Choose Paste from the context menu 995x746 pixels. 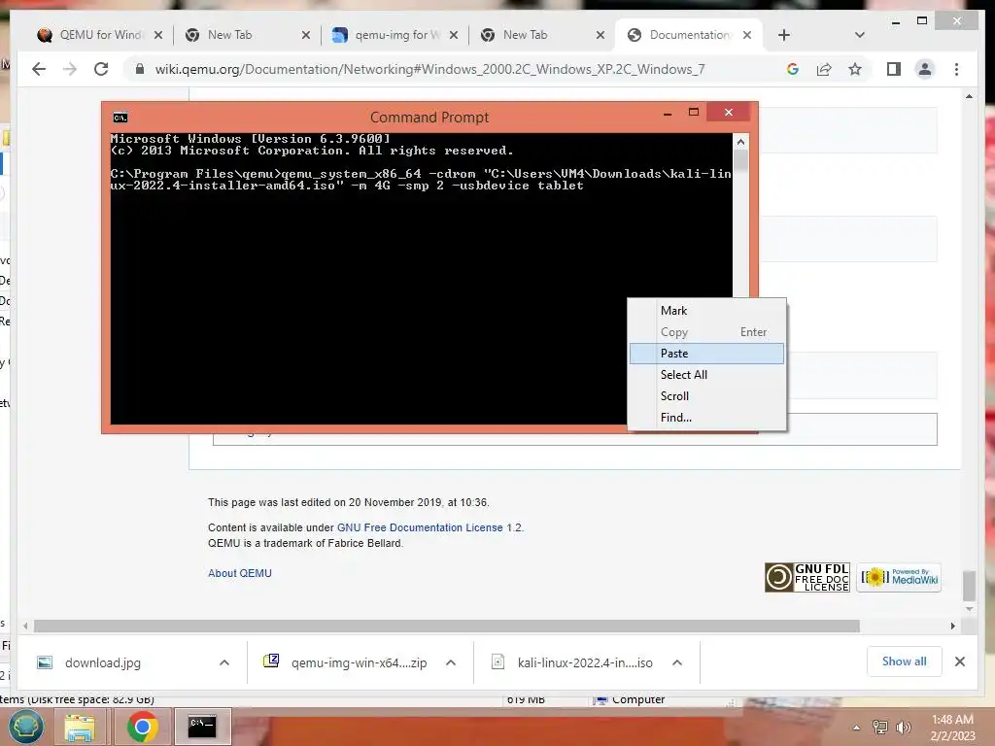point(707,354)
